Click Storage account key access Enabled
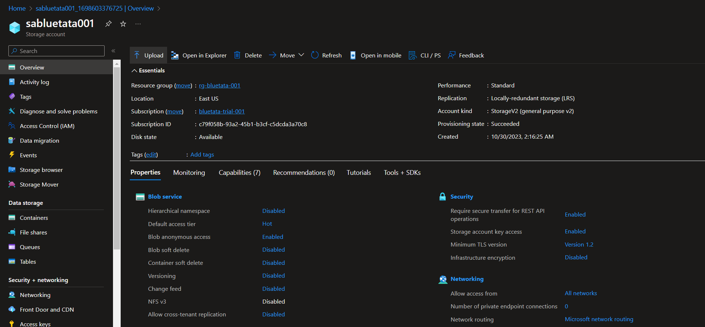 (575, 232)
